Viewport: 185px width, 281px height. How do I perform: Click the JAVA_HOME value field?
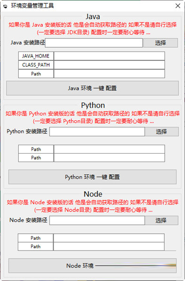pyautogui.click(x=109, y=56)
